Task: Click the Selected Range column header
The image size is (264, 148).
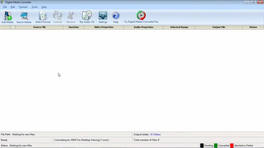Action: pos(179,27)
